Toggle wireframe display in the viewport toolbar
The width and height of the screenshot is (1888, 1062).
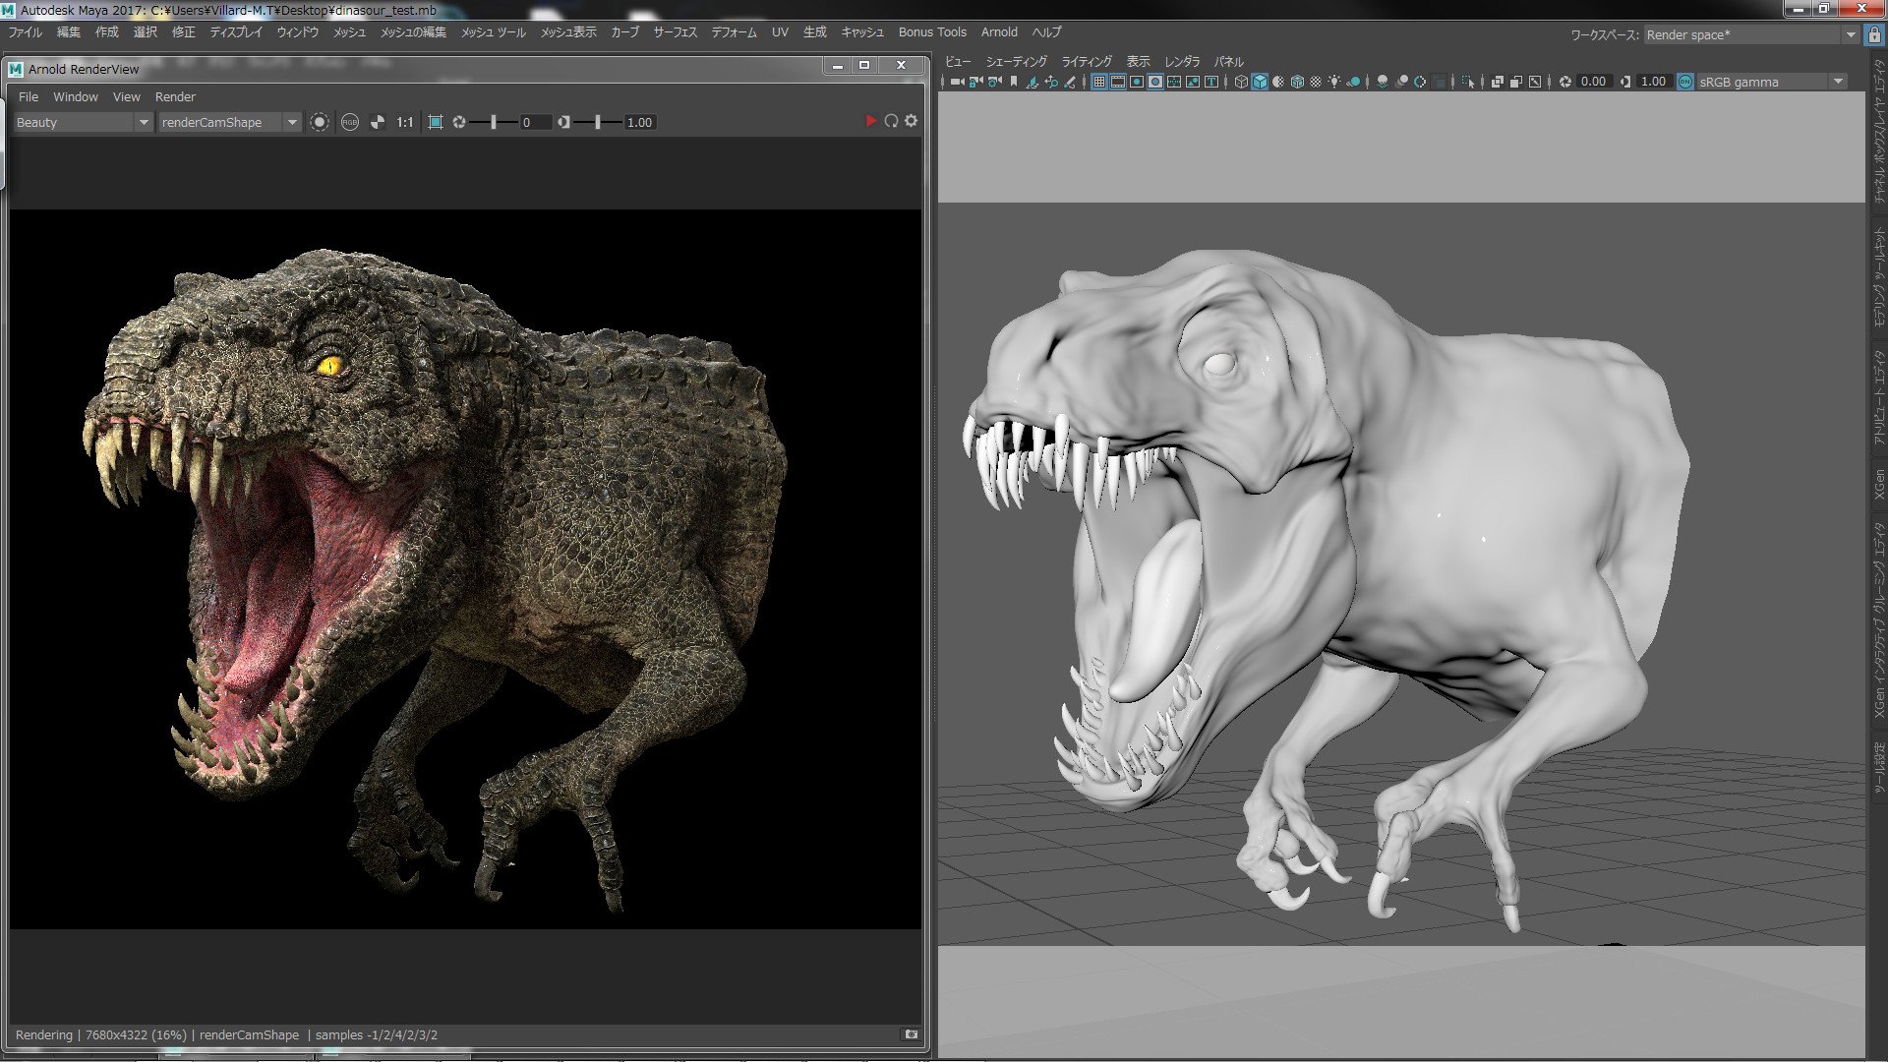pyautogui.click(x=1241, y=82)
